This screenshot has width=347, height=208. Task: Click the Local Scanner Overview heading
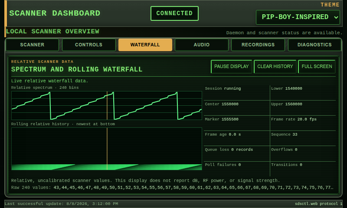(x=52, y=32)
